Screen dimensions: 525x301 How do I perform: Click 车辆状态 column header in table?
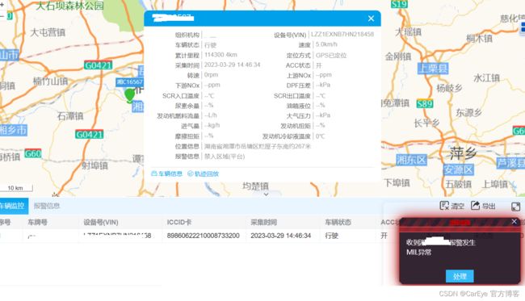pos(338,223)
